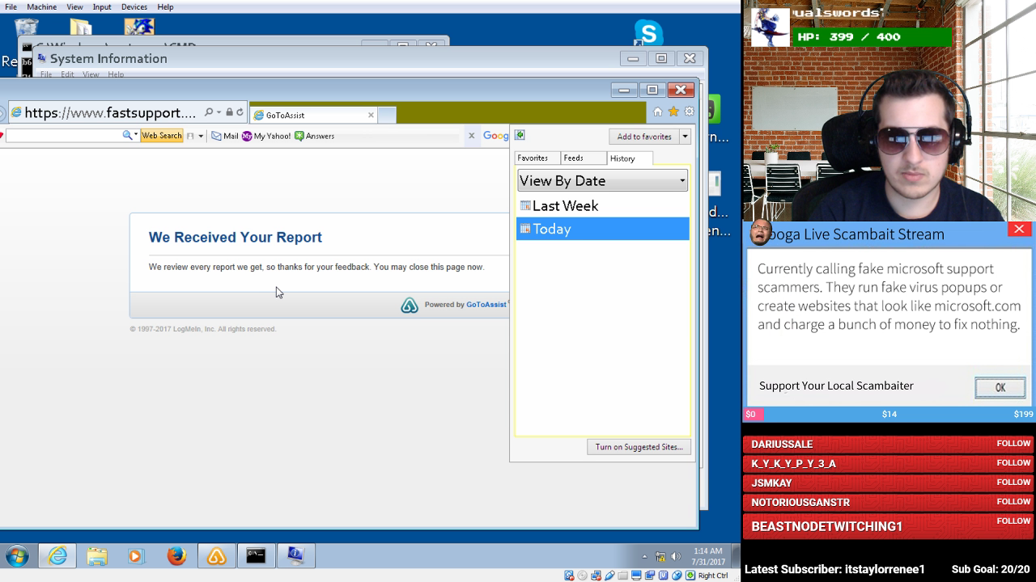Image resolution: width=1036 pixels, height=582 pixels.
Task: Open Windows Explorer from the taskbar
Action: tap(97, 556)
